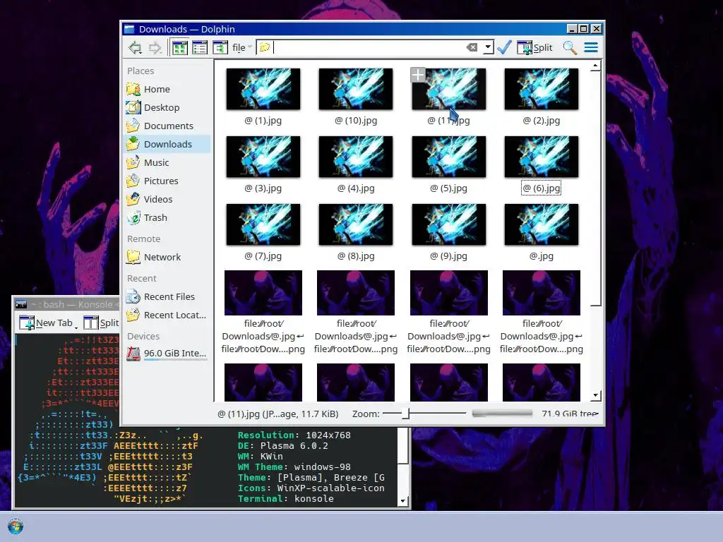Viewport: 723px width, 542px height.
Task: Click the Dolphin window title icon
Action: [130, 29]
